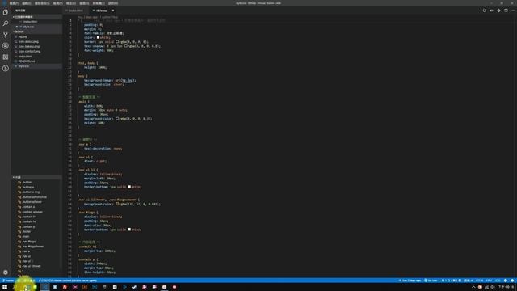Click the Split Editor icon
Screen dimensions: 517x291
pyautogui.click(x=506, y=11)
